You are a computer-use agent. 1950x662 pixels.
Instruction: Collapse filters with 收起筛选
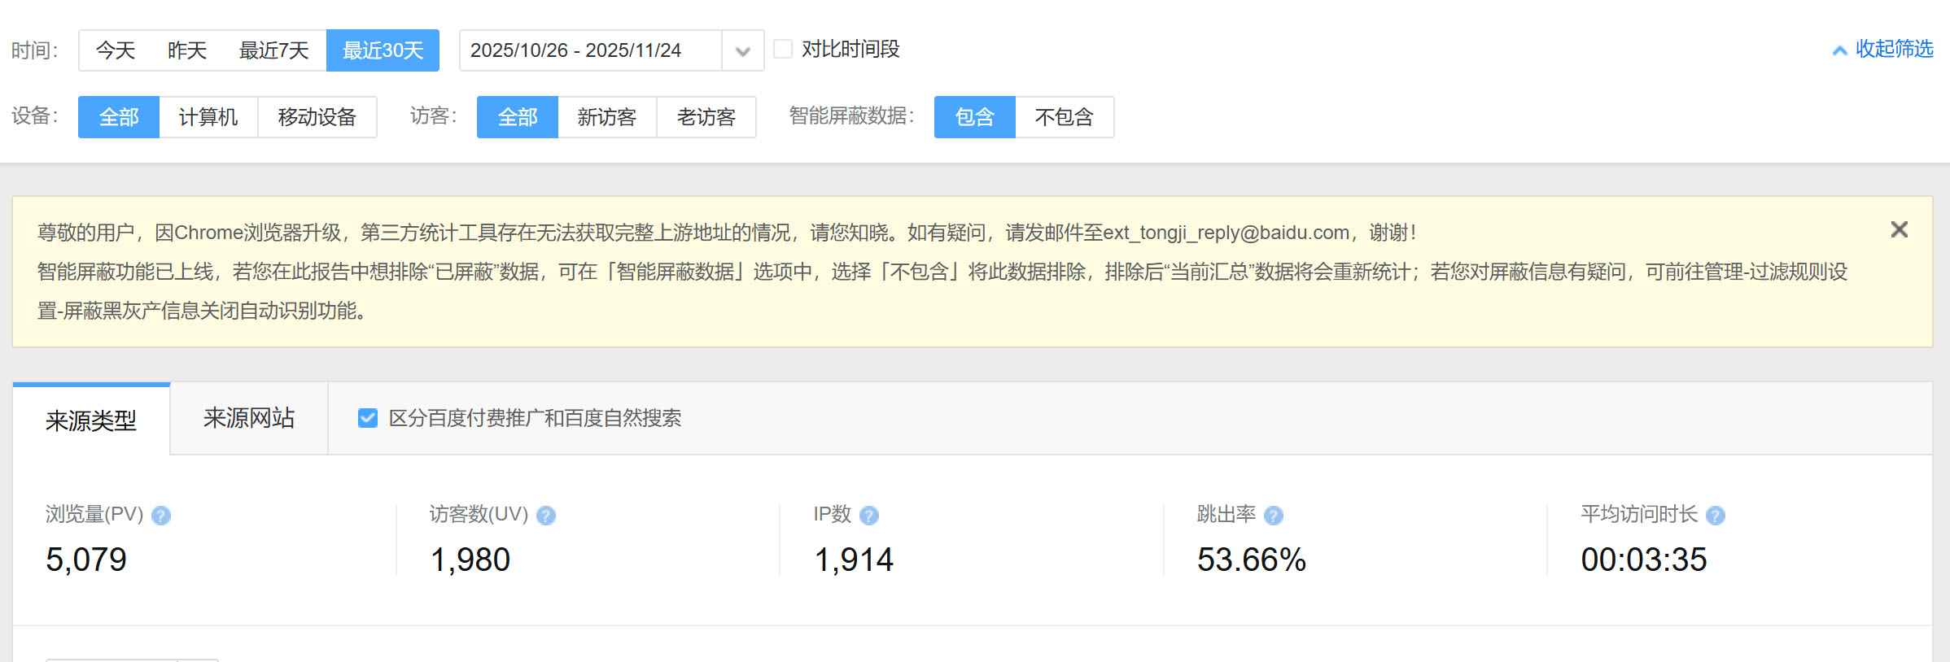[x=1883, y=50]
